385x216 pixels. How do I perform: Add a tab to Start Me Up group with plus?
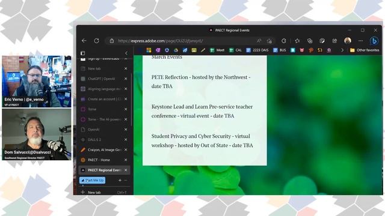(x=120, y=180)
